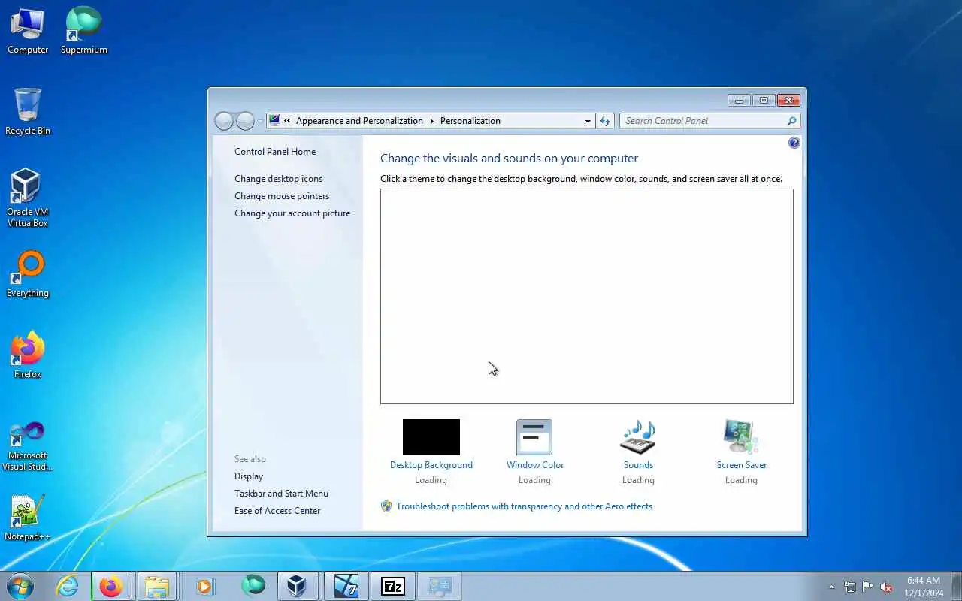Click the Sounds text link
This screenshot has height=601, width=962.
click(x=638, y=465)
